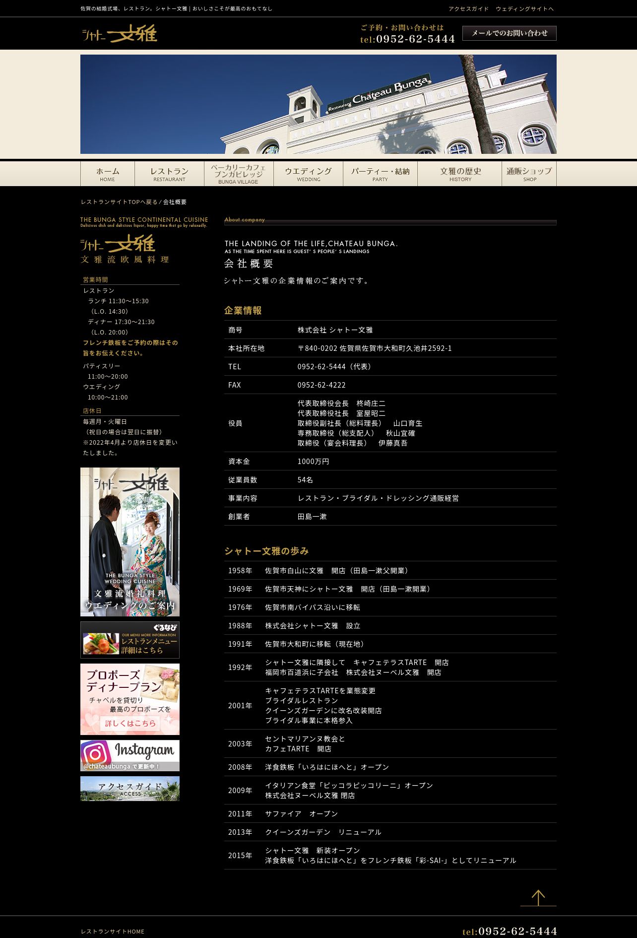Open パーティー・結納 PARTY nav item
This screenshot has width=637, height=938.
click(381, 174)
